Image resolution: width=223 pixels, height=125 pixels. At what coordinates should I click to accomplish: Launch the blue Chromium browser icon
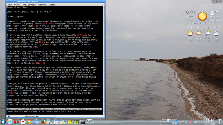(x=36, y=122)
